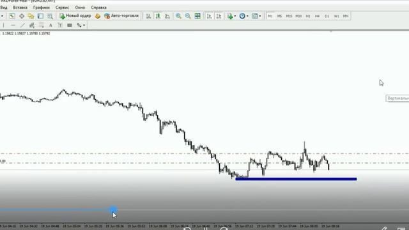The image size is (409, 230).
Task: Select the equidistant channel tool
Action: pos(32,26)
